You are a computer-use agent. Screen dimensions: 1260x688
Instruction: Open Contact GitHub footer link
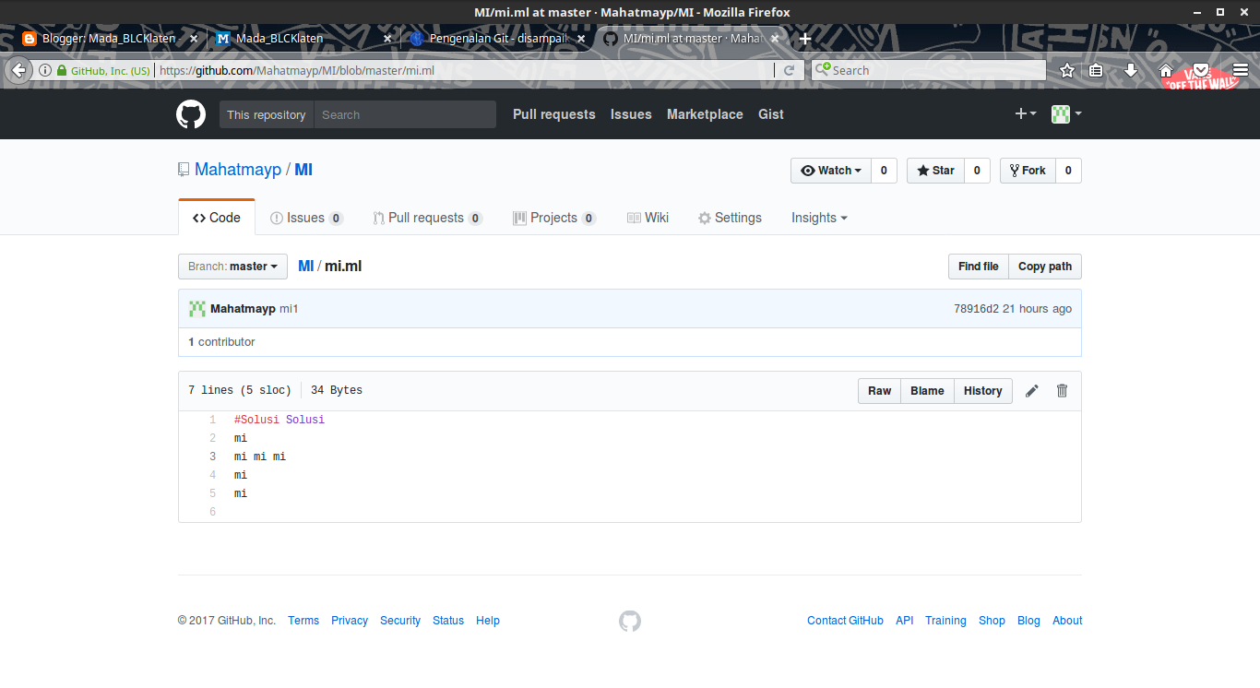coord(845,621)
